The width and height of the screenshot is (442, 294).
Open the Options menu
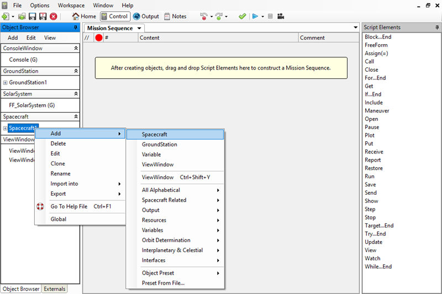(x=40, y=6)
